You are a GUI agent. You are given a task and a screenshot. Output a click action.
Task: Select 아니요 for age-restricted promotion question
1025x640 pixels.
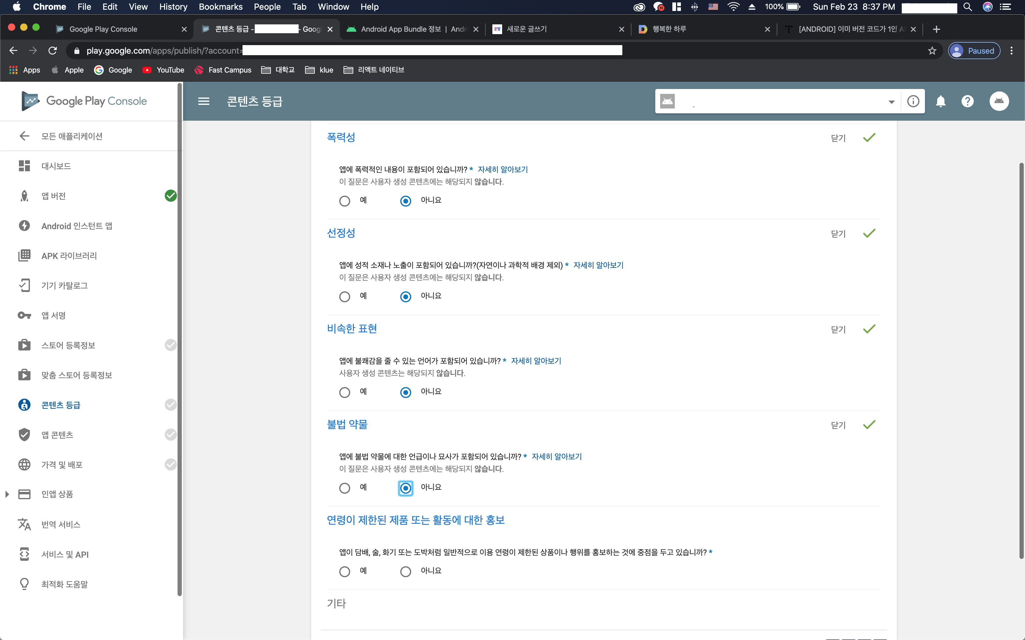point(405,572)
